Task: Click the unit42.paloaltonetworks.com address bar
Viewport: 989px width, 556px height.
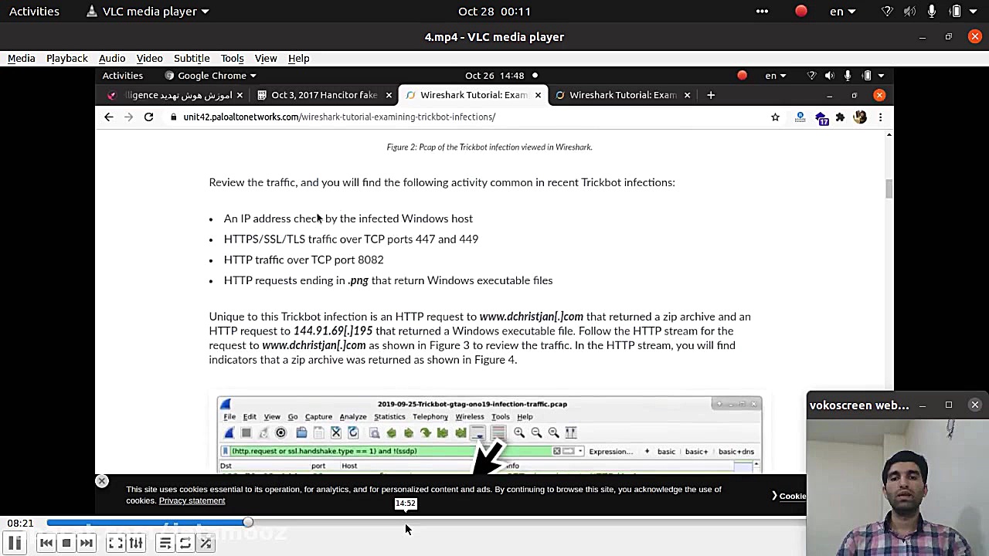Action: [x=338, y=117]
